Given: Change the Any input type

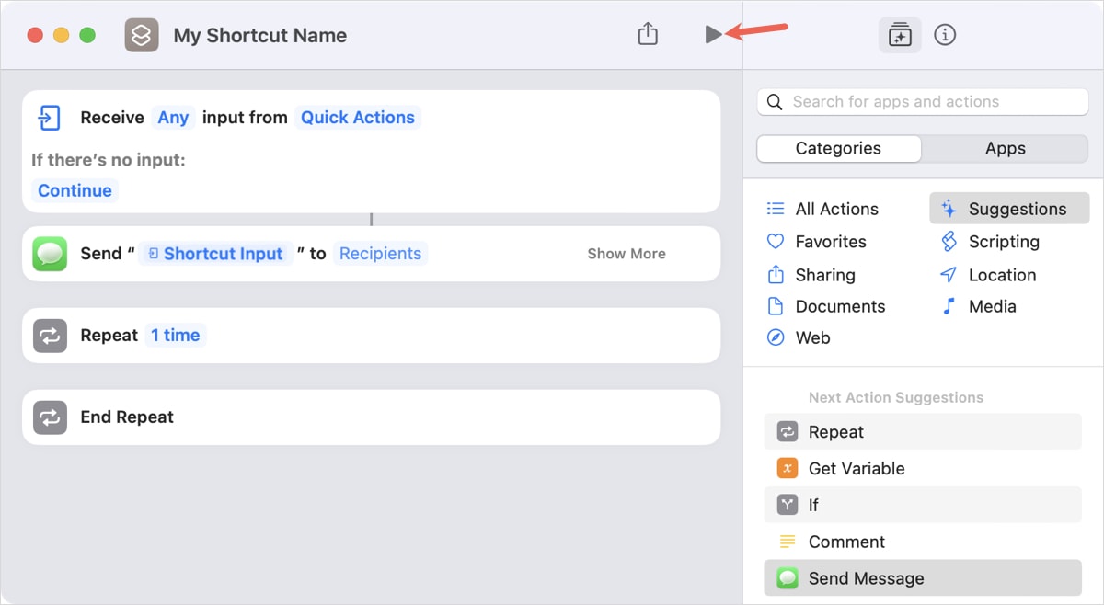Looking at the screenshot, I should coord(173,118).
